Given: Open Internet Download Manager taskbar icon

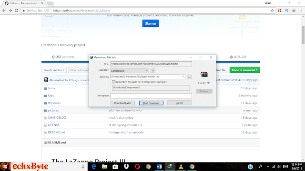Looking at the screenshot, I should (x=170, y=167).
